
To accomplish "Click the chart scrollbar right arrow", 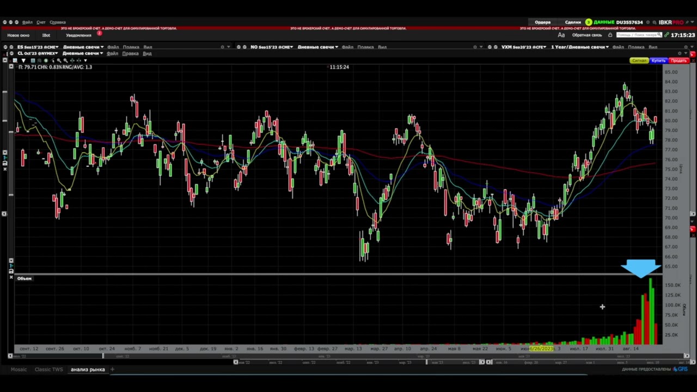I will [x=687, y=356].
